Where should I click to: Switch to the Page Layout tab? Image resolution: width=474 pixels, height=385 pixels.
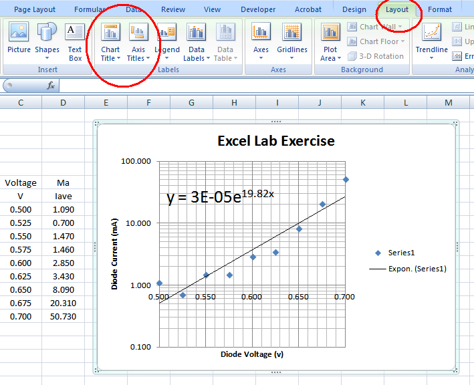pyautogui.click(x=35, y=9)
